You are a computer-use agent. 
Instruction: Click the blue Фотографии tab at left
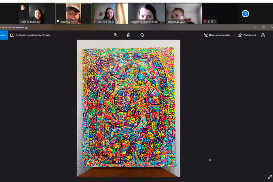click(4, 35)
